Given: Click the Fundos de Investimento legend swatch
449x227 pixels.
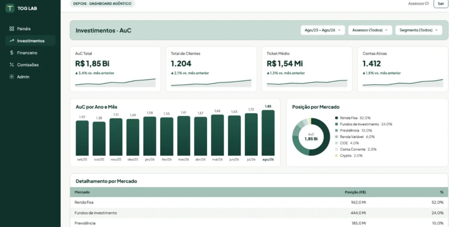Looking at the screenshot, I should point(336,124).
